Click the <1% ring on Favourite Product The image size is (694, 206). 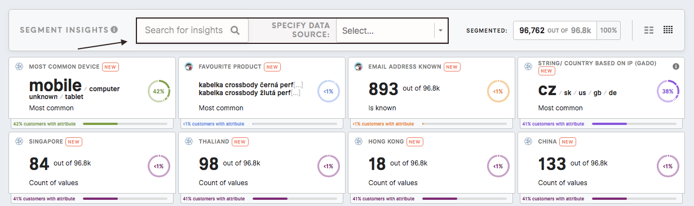pos(329,91)
